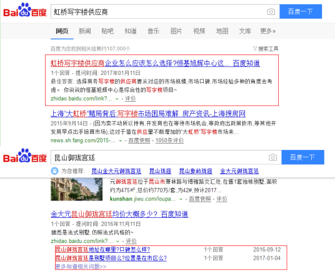Click result count text 百度为您找到相关结果约107,000个

(91, 49)
